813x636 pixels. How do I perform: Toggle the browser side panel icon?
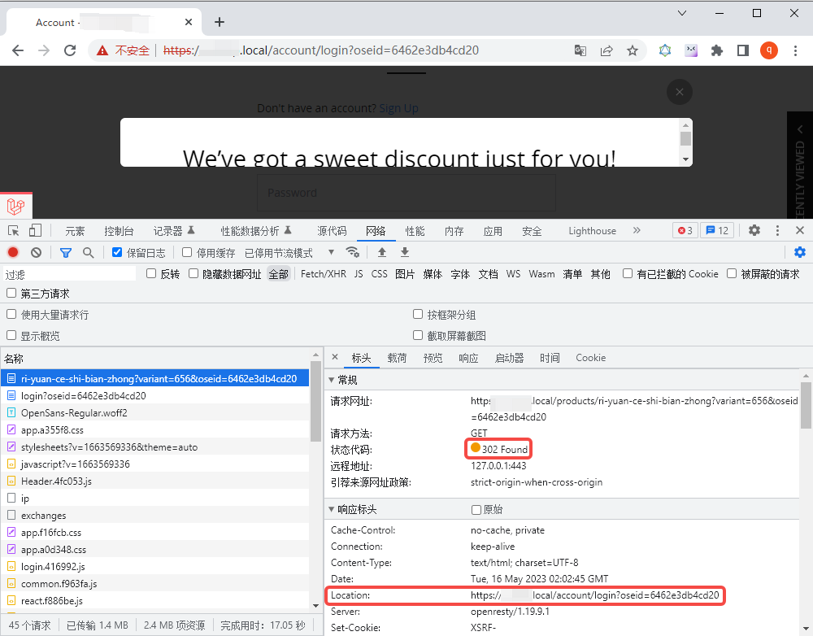click(x=743, y=50)
